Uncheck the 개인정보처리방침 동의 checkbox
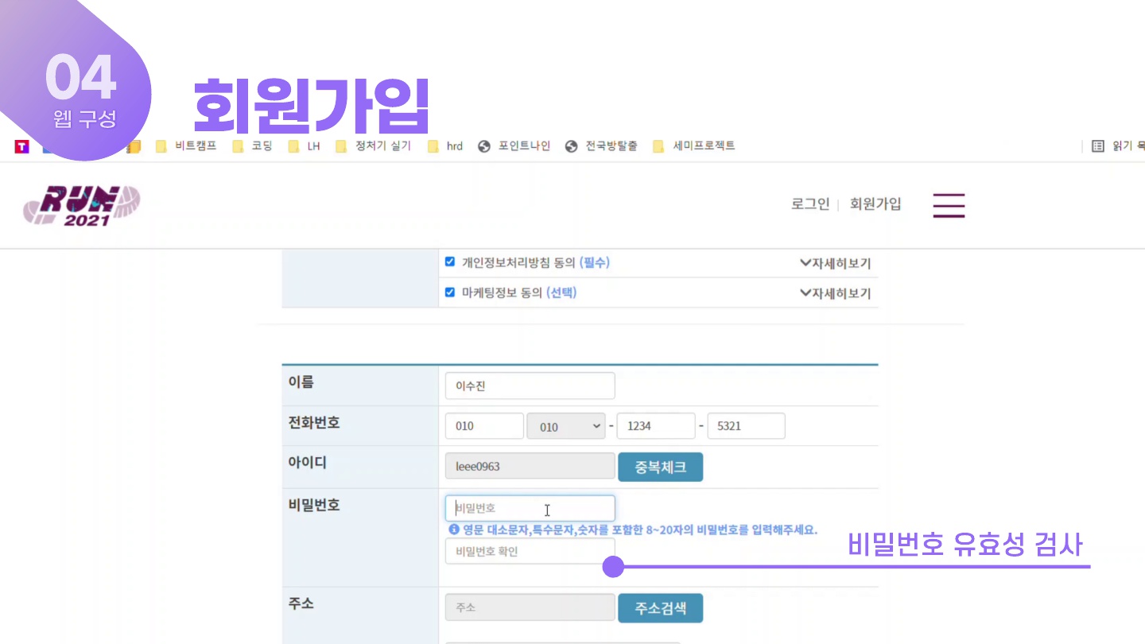1145x644 pixels. tap(449, 262)
